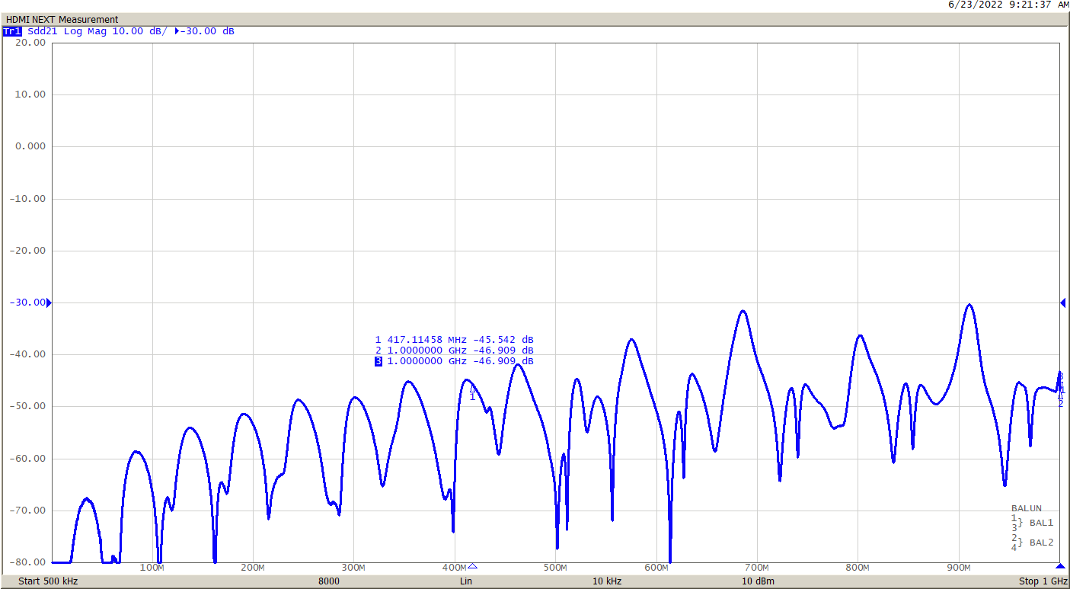Click the BALUN label
This screenshot has width=1070, height=589.
(1027, 508)
